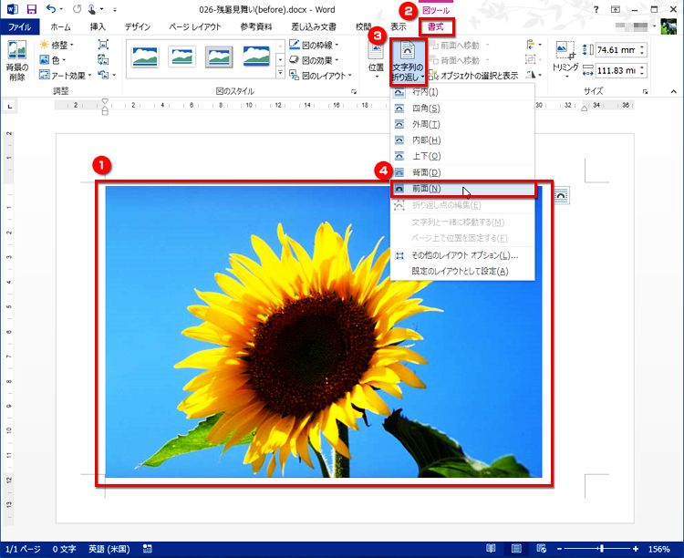684x558 pixels.
Task: Click the zoom out minus button
Action: tap(560, 549)
